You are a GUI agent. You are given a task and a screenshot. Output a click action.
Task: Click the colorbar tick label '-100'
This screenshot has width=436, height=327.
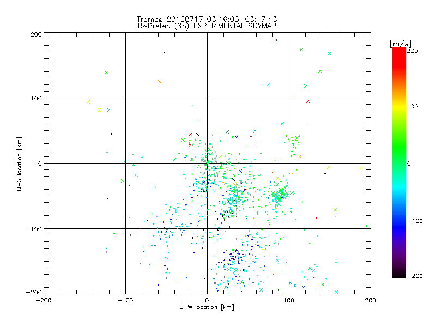click(415, 221)
